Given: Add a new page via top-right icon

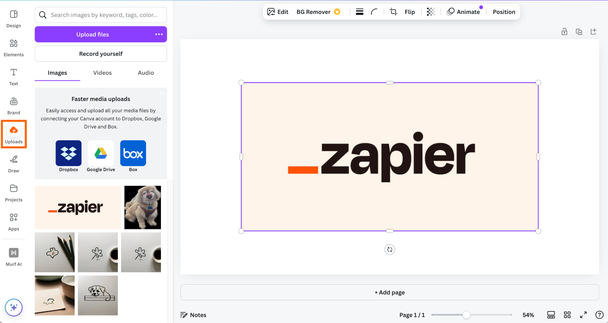Looking at the screenshot, I should (x=593, y=32).
